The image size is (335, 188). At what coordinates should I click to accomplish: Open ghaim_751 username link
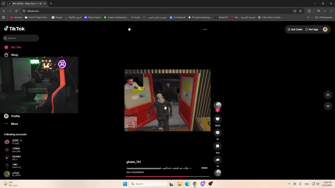tap(133, 162)
